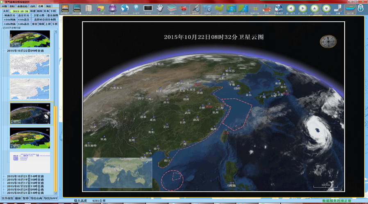
Task: Select the 地面实况 button
Action: [9, 16]
